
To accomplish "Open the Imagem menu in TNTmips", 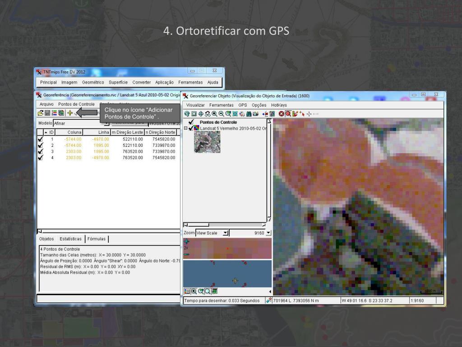I will pyautogui.click(x=69, y=82).
